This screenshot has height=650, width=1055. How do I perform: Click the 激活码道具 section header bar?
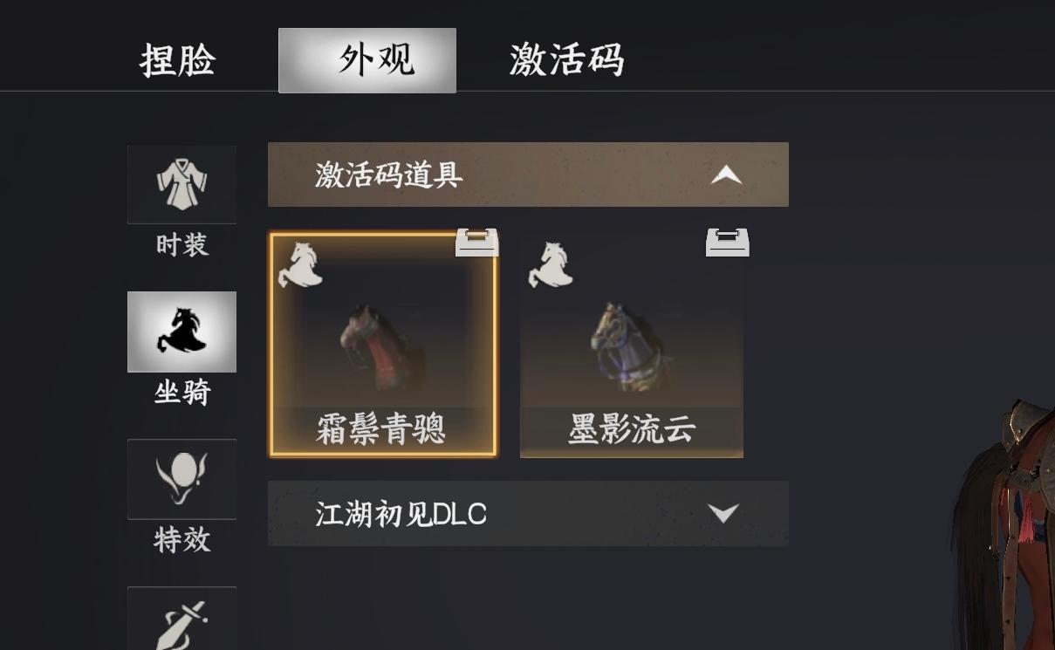(528, 174)
